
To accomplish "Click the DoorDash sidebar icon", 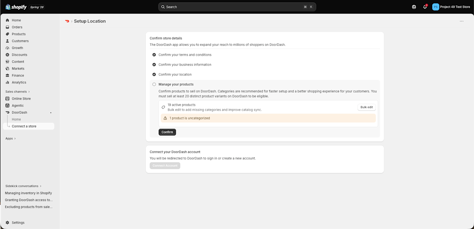I will point(8,113).
